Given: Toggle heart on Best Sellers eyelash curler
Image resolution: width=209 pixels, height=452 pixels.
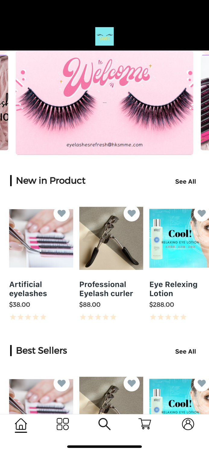Looking at the screenshot, I should (131, 383).
